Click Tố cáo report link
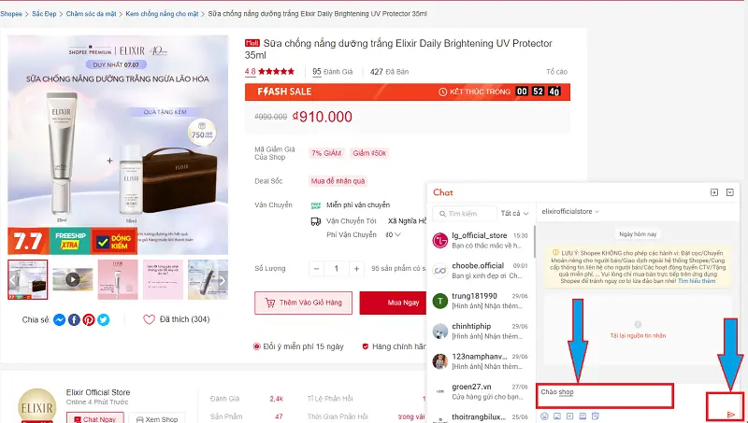The width and height of the screenshot is (748, 423). pos(556,72)
